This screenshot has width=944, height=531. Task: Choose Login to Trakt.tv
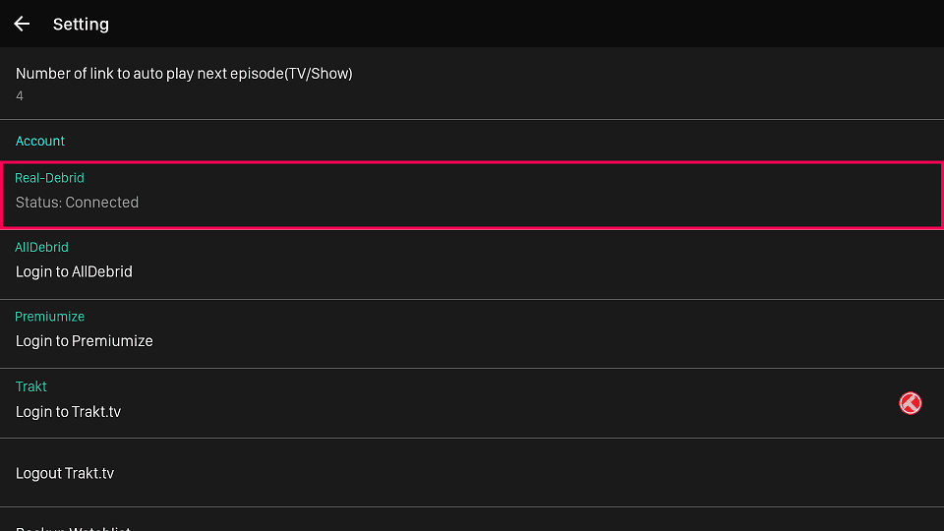pyautogui.click(x=68, y=412)
